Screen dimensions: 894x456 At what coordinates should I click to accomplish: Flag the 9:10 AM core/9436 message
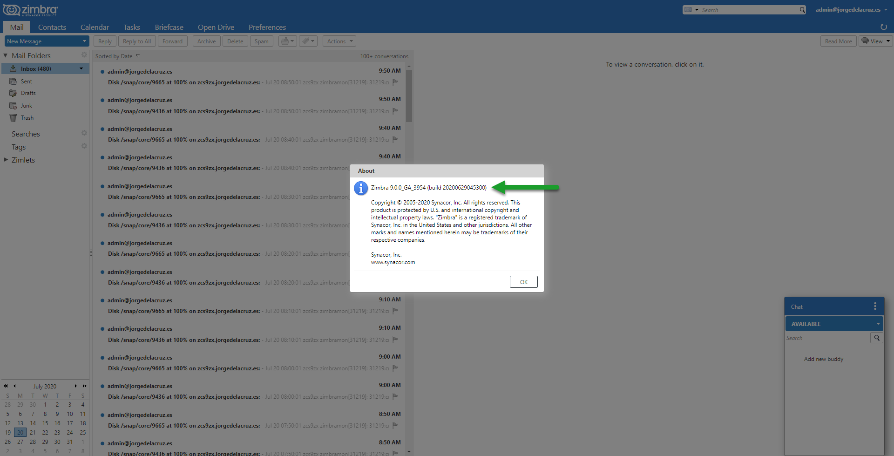(395, 340)
